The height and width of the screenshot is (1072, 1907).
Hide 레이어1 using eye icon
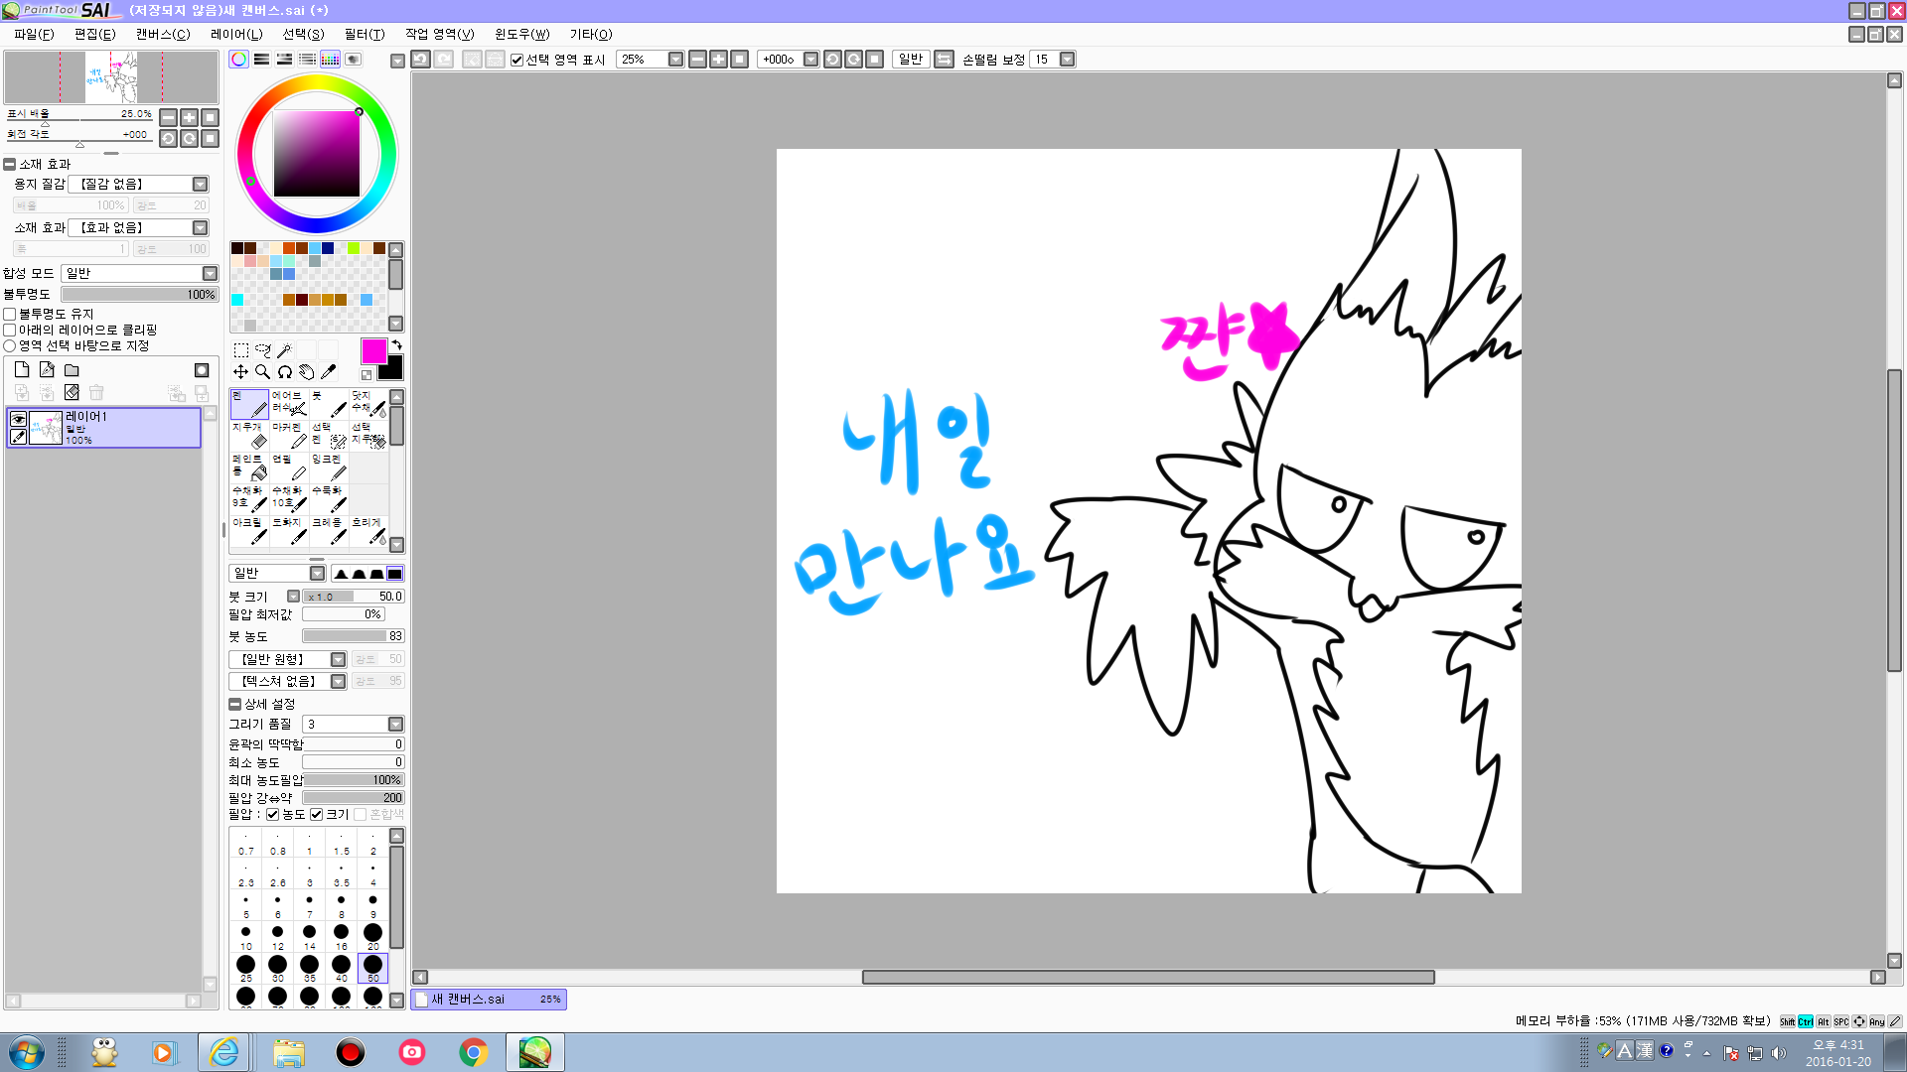click(18, 420)
